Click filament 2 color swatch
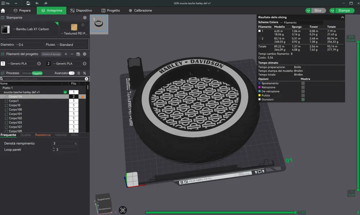 (48, 64)
